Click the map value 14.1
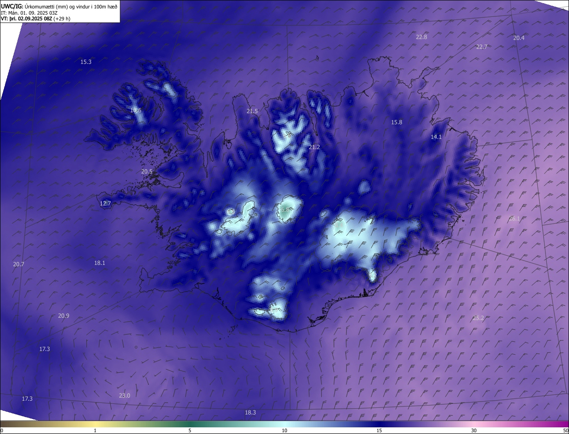Viewport: 569px width, 434px height. click(x=436, y=137)
